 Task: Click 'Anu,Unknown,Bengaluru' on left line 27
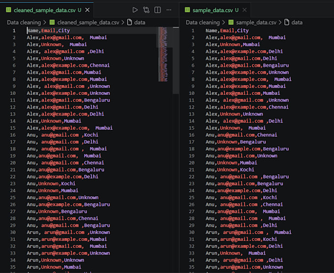(x=57, y=212)
